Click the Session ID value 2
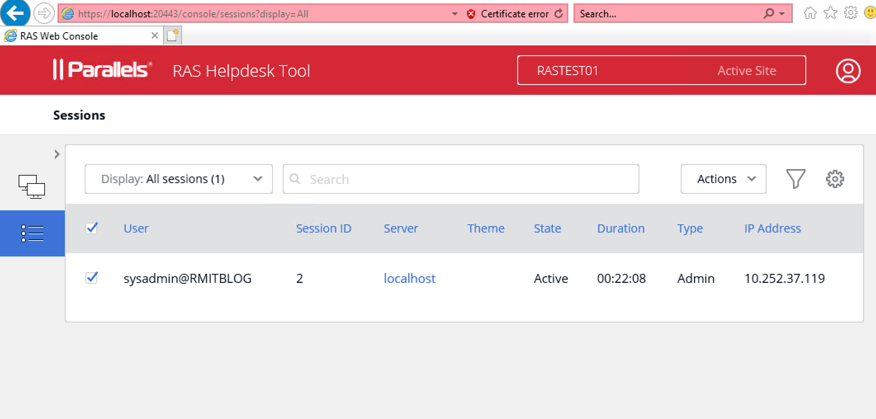876x419 pixels. pyautogui.click(x=300, y=278)
